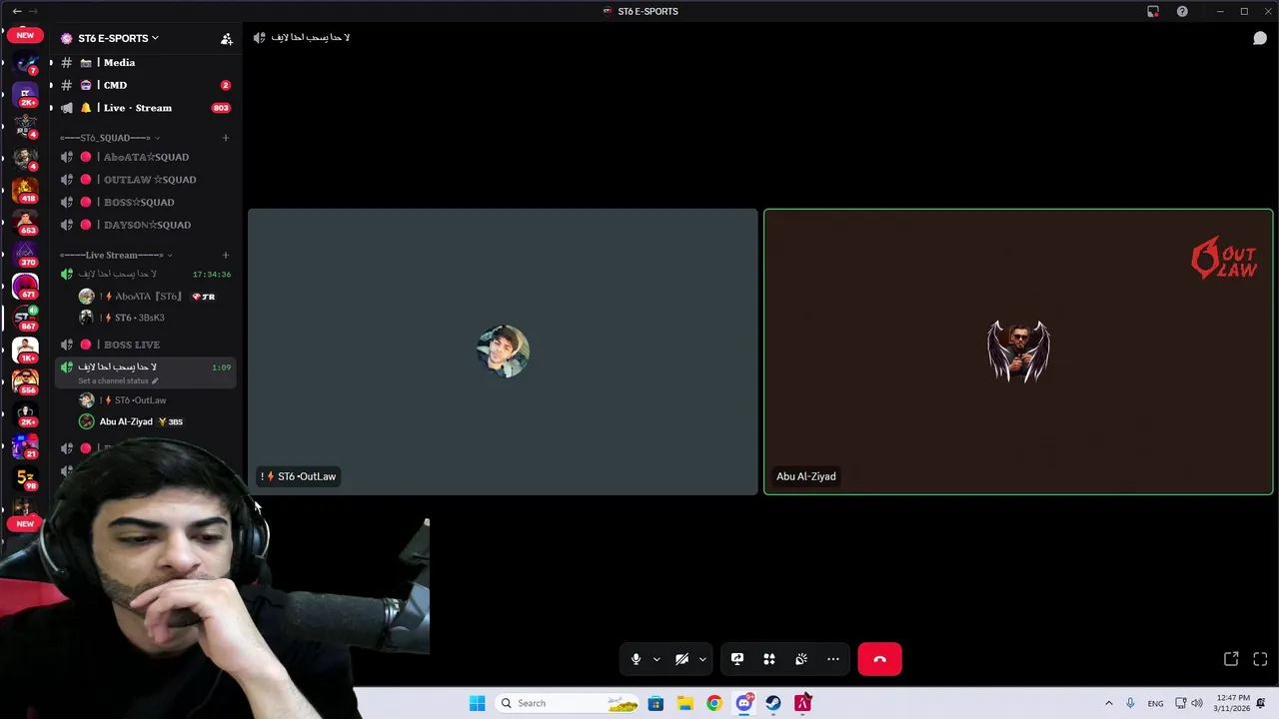Show hidden system tray icons
The image size is (1279, 719).
1108,703
